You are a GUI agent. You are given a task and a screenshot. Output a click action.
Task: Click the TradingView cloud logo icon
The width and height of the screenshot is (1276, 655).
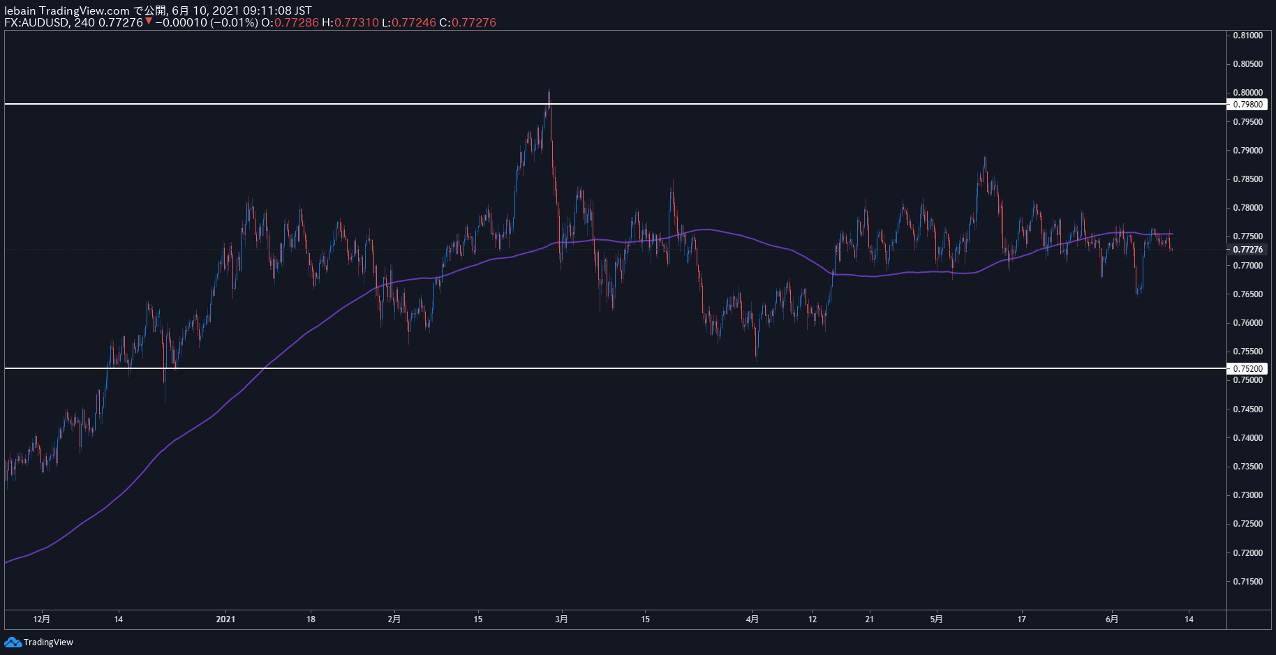tap(13, 642)
